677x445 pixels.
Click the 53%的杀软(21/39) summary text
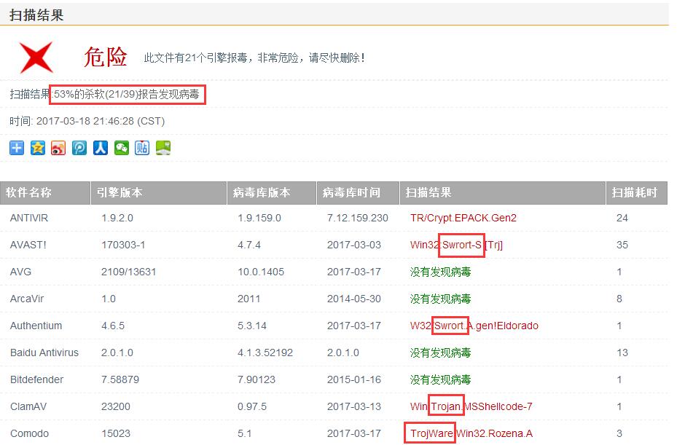pos(127,94)
